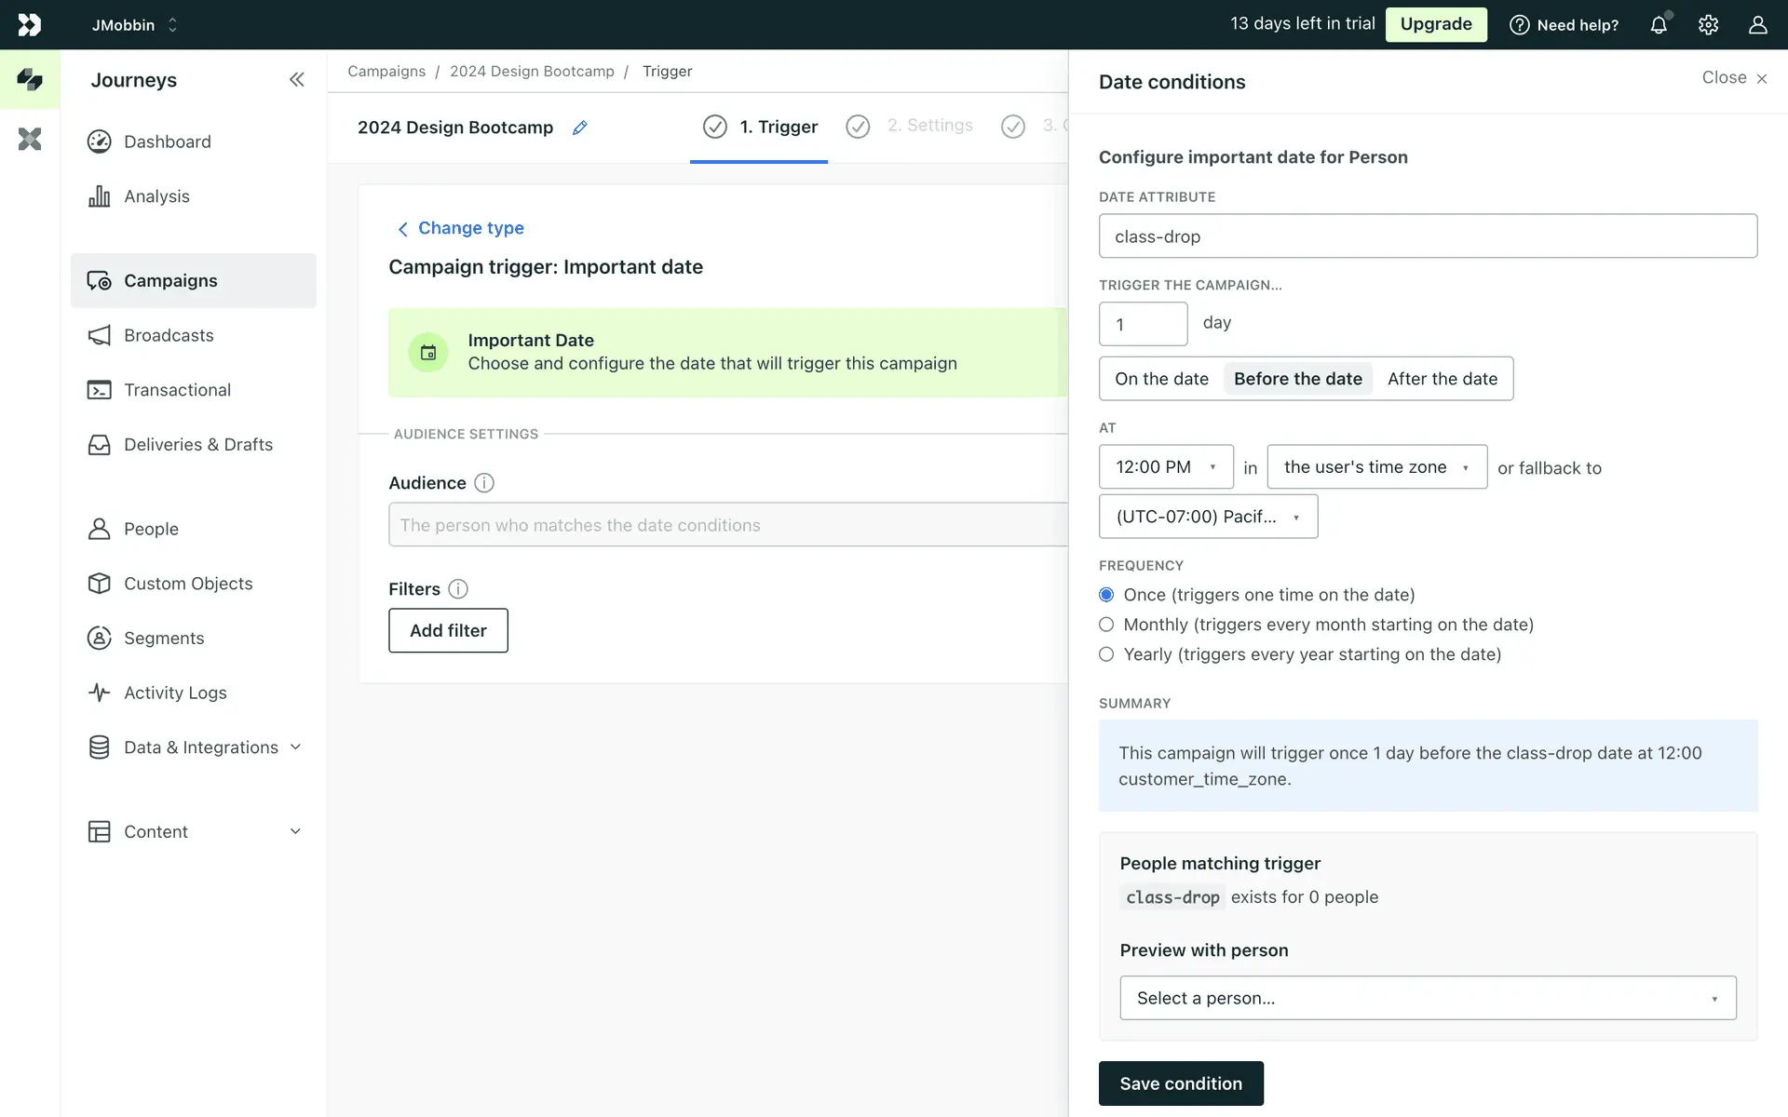Go to the 2. Settings step tab
The image size is (1788, 1117).
928,126
